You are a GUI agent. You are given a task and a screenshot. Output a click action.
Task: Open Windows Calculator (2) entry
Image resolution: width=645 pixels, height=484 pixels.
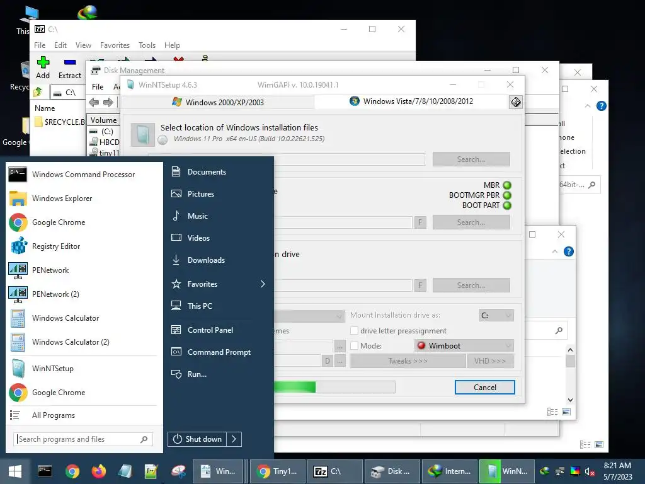pos(84,342)
